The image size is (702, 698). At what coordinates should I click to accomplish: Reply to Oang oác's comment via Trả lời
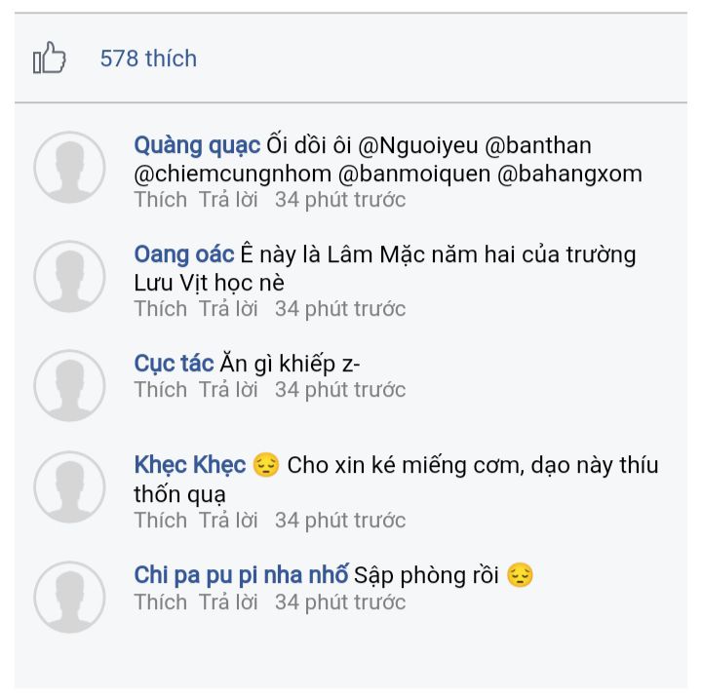(x=228, y=309)
